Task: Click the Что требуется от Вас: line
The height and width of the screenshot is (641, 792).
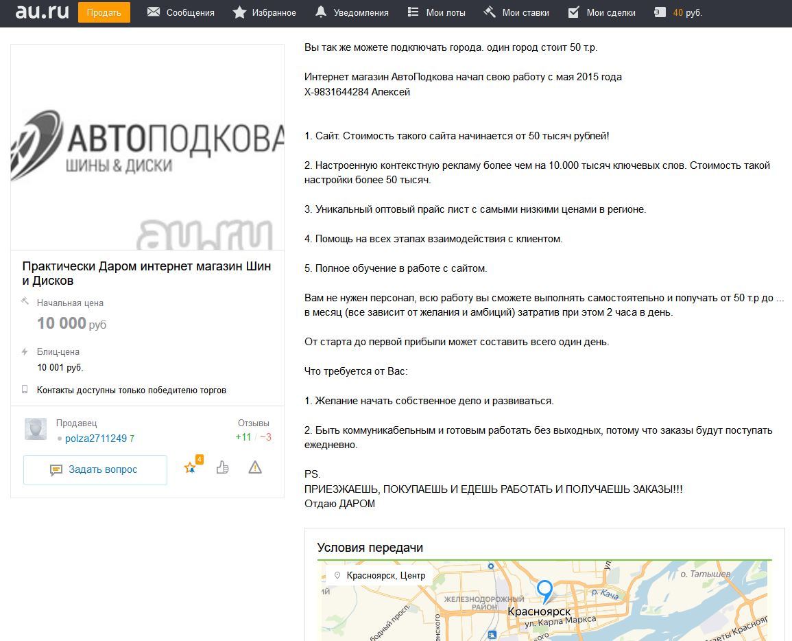Action: (x=356, y=371)
